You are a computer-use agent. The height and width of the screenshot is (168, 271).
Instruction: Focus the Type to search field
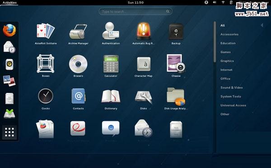point(135,12)
